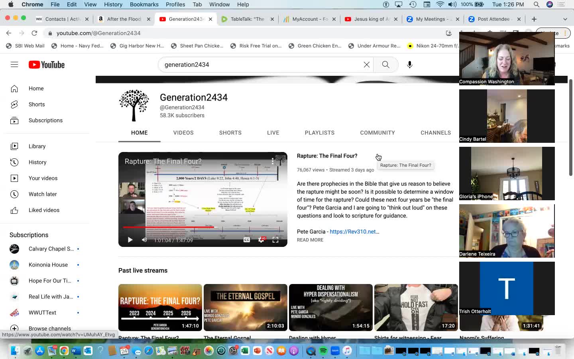
Task: Open a new Chrome tab with the plus
Action: (534, 19)
